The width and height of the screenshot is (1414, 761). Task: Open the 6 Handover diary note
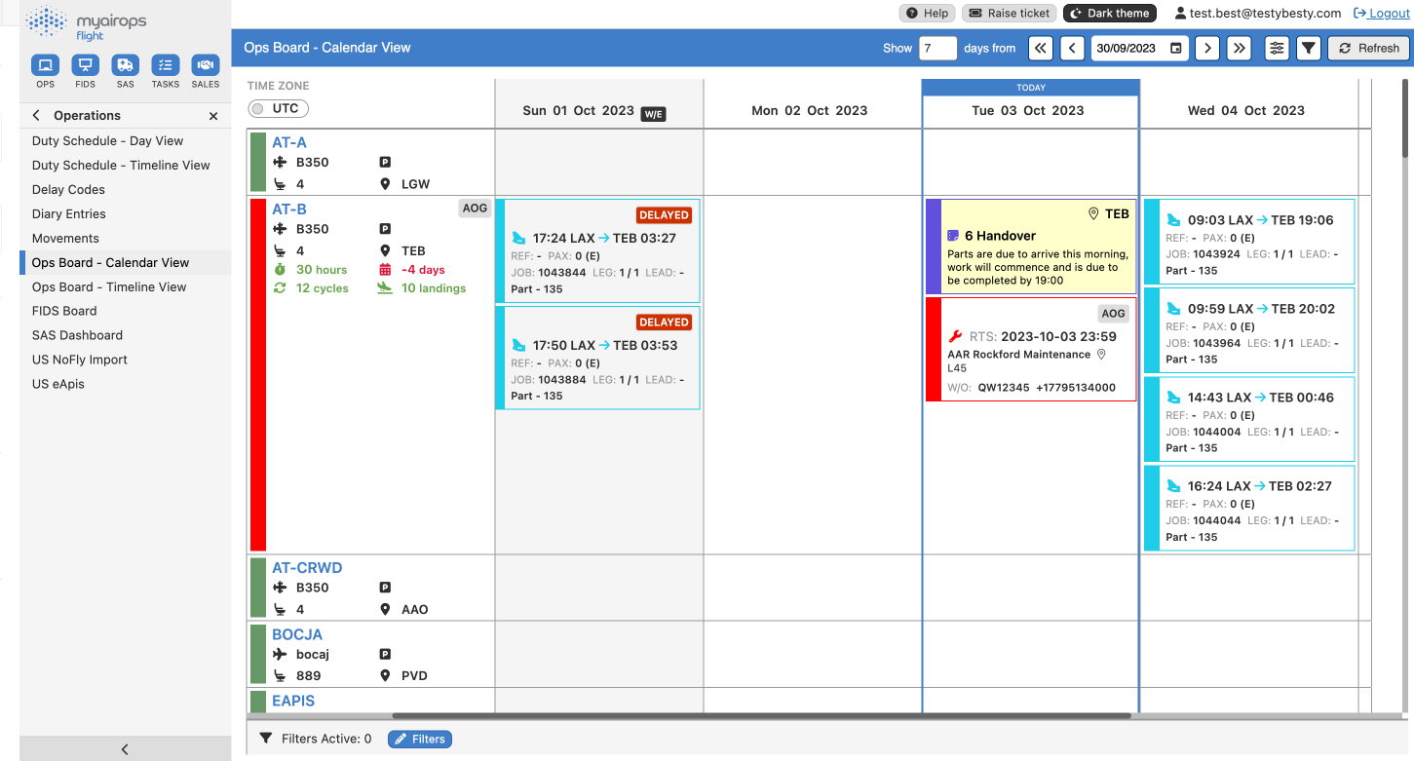tap(1031, 247)
